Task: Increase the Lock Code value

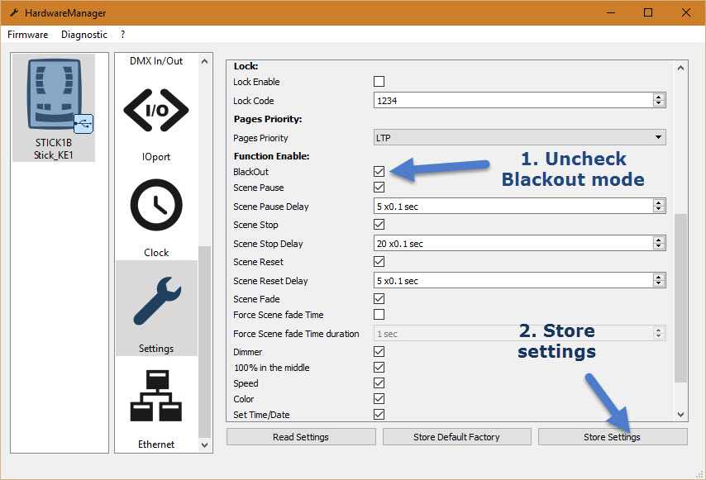Action: (x=658, y=97)
